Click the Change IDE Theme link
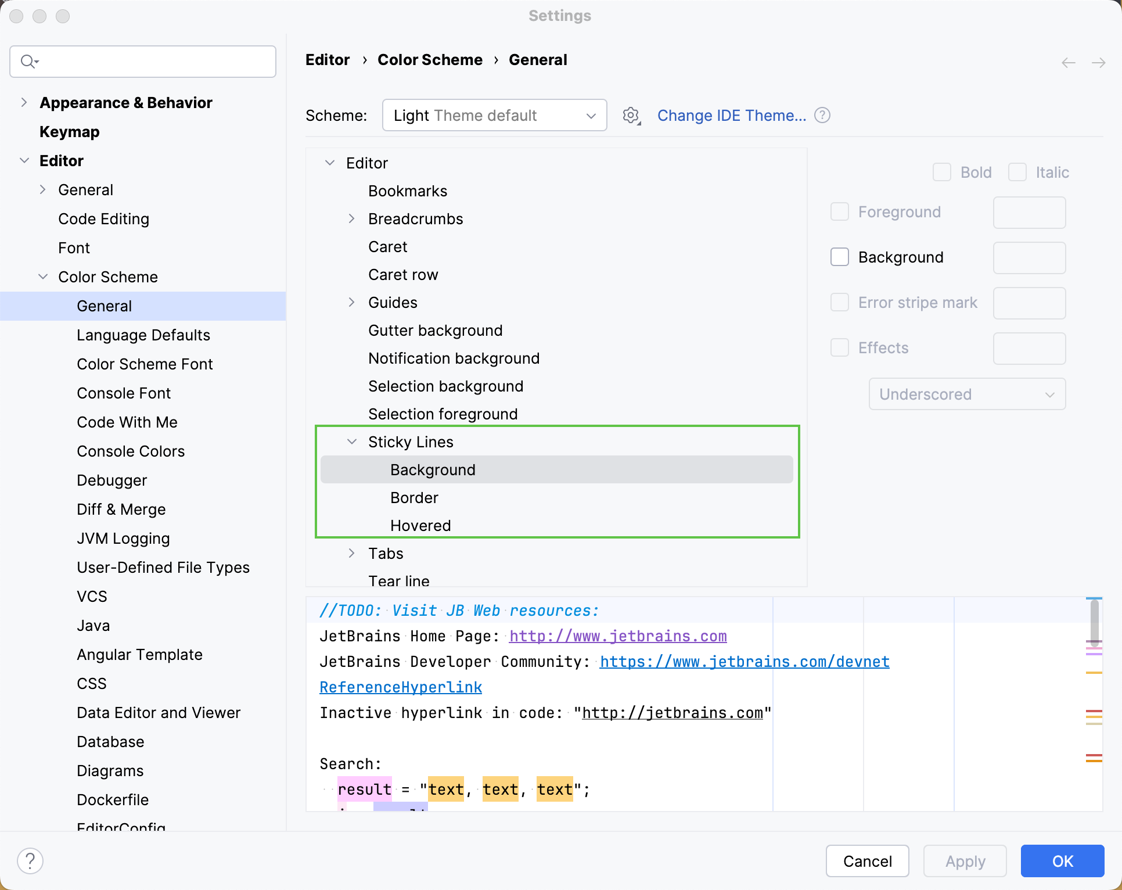The width and height of the screenshot is (1122, 890). point(732,115)
